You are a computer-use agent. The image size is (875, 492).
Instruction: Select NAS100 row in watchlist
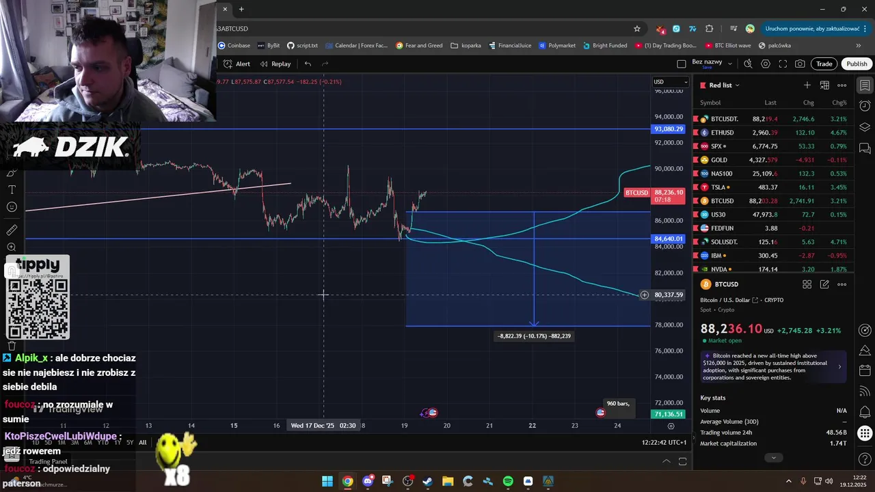tap(773, 174)
